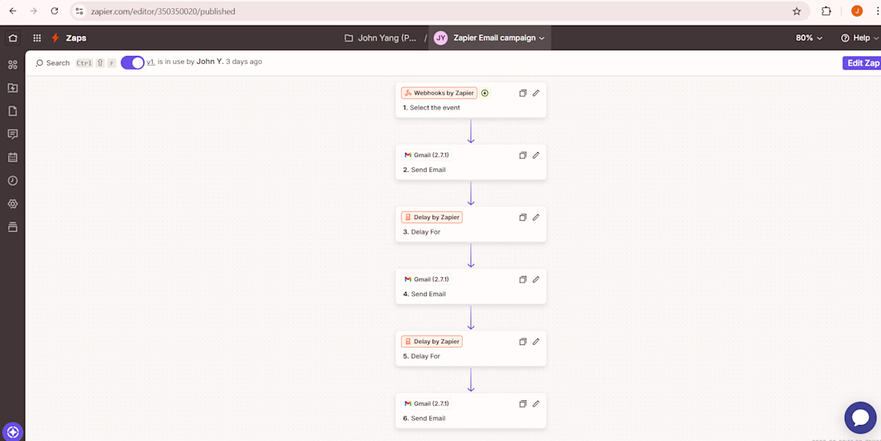
Task: Edit step 6 Send Email with pencil
Action: coord(536,403)
